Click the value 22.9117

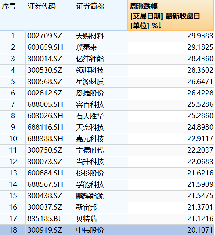click(x=200, y=139)
